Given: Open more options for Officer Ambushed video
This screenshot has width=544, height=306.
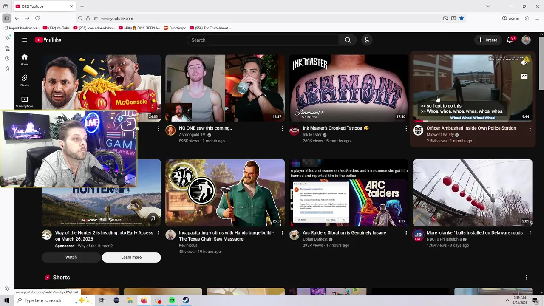Looking at the screenshot, I should (x=530, y=128).
